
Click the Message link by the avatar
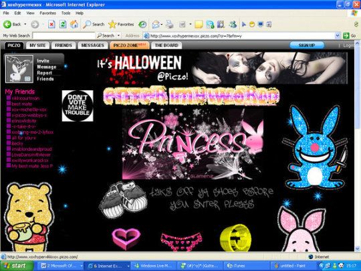coord(47,67)
